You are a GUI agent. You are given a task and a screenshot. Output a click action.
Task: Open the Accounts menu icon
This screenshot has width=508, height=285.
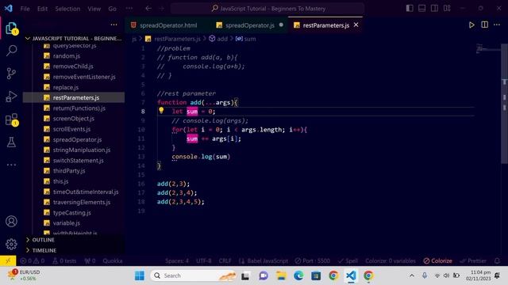pyautogui.click(x=11, y=222)
